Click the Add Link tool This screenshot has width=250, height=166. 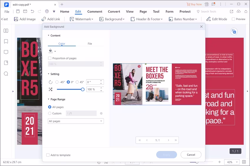tap(51, 19)
